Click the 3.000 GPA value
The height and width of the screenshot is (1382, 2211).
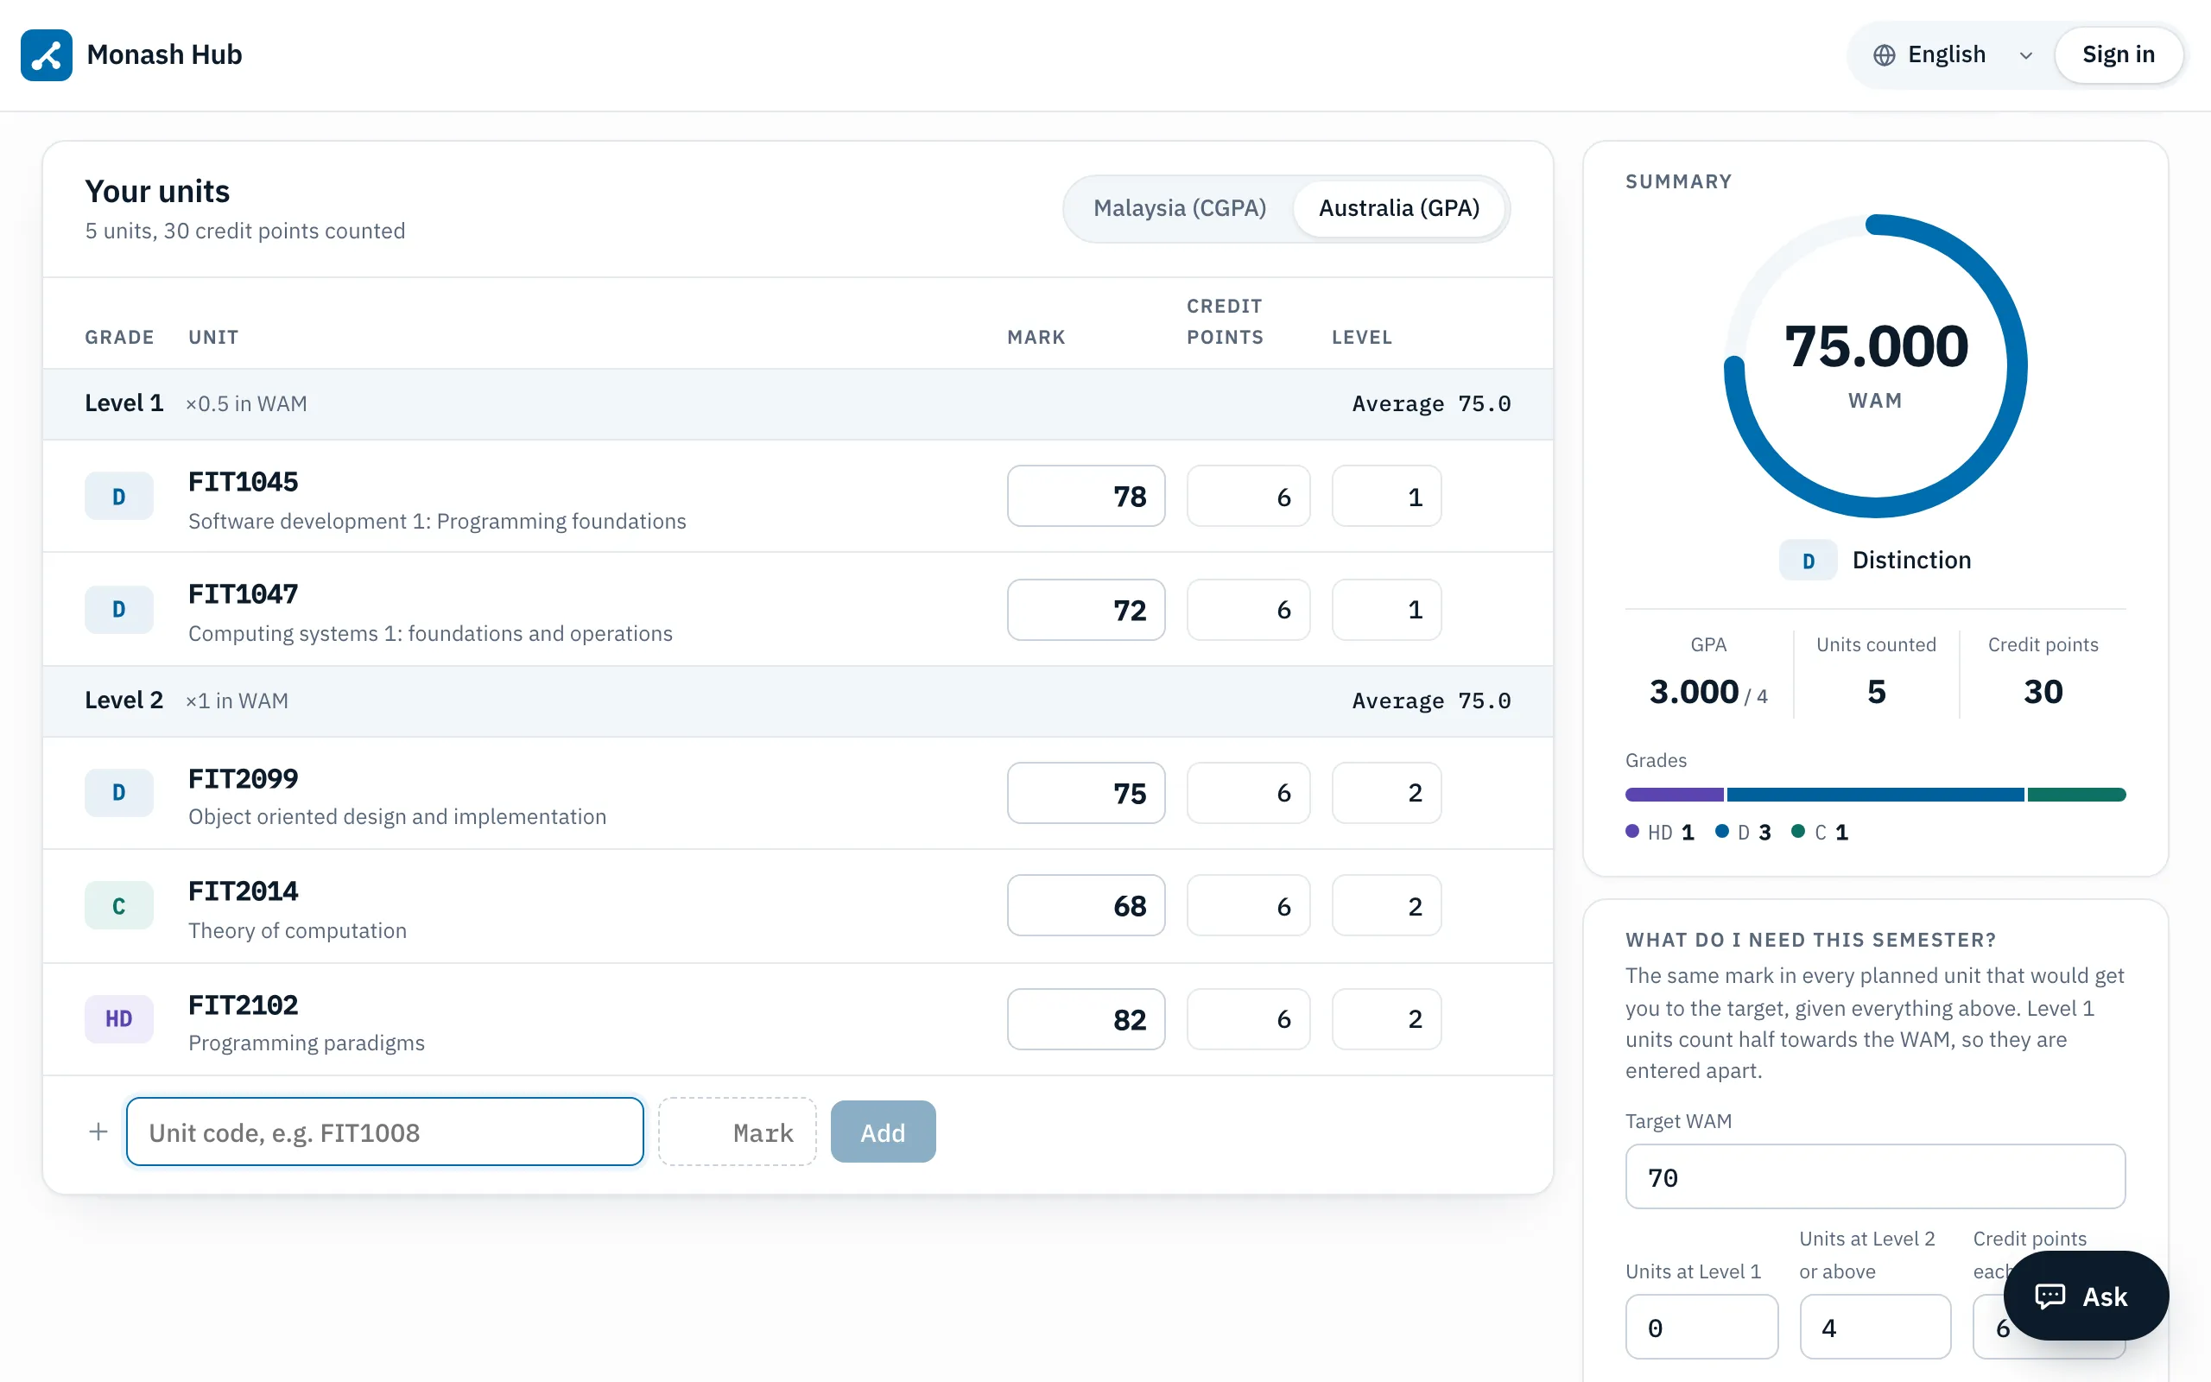(1694, 692)
